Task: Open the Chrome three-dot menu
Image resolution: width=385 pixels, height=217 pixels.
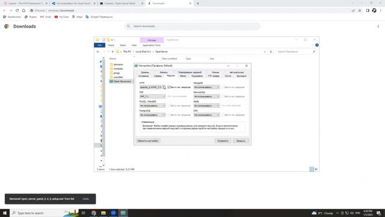Action: point(381,11)
